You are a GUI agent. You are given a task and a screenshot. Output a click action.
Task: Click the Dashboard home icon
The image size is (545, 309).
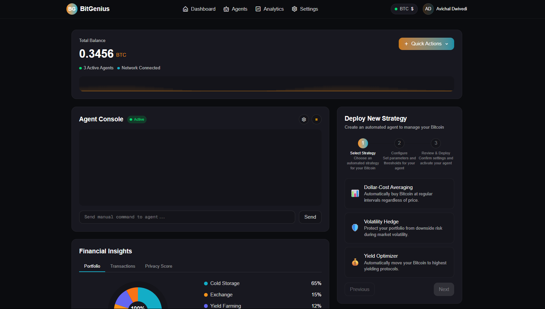pyautogui.click(x=186, y=9)
